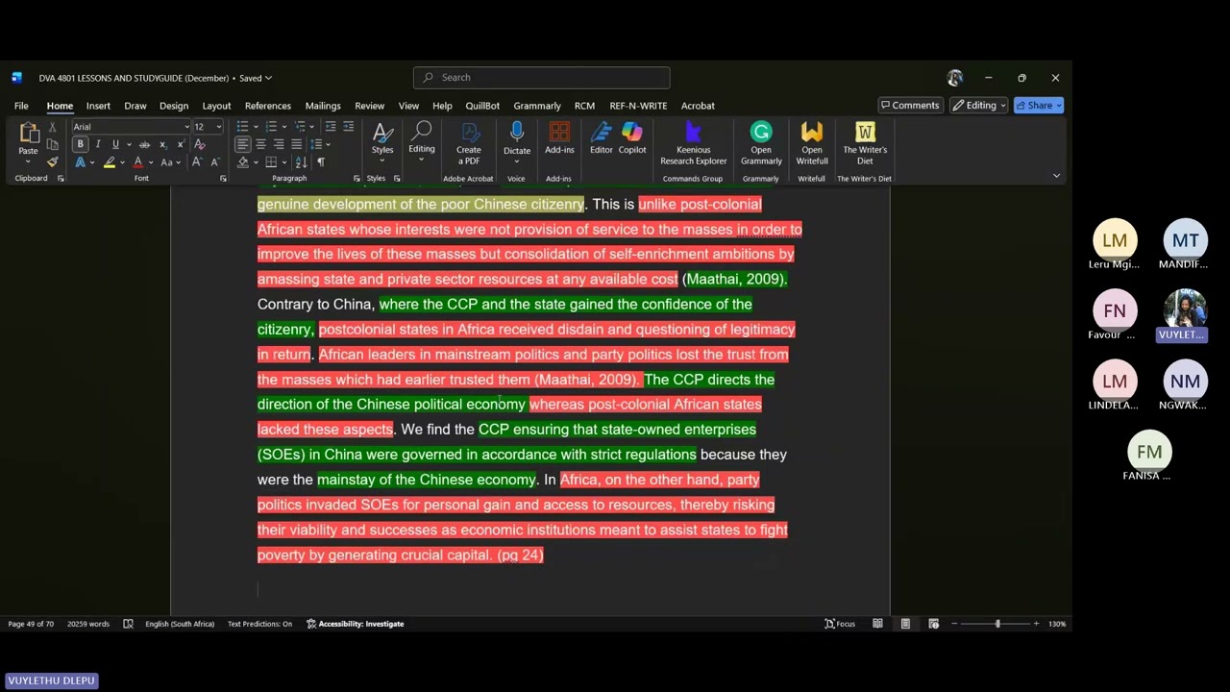This screenshot has width=1230, height=692.
Task: Toggle Underline formatting
Action: tap(115, 144)
